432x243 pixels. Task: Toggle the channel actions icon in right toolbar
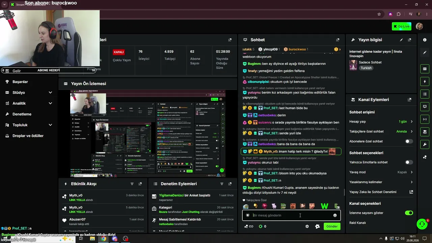[x=425, y=132]
